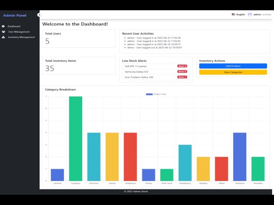Click the admin user avatar icon

(x=250, y=15)
